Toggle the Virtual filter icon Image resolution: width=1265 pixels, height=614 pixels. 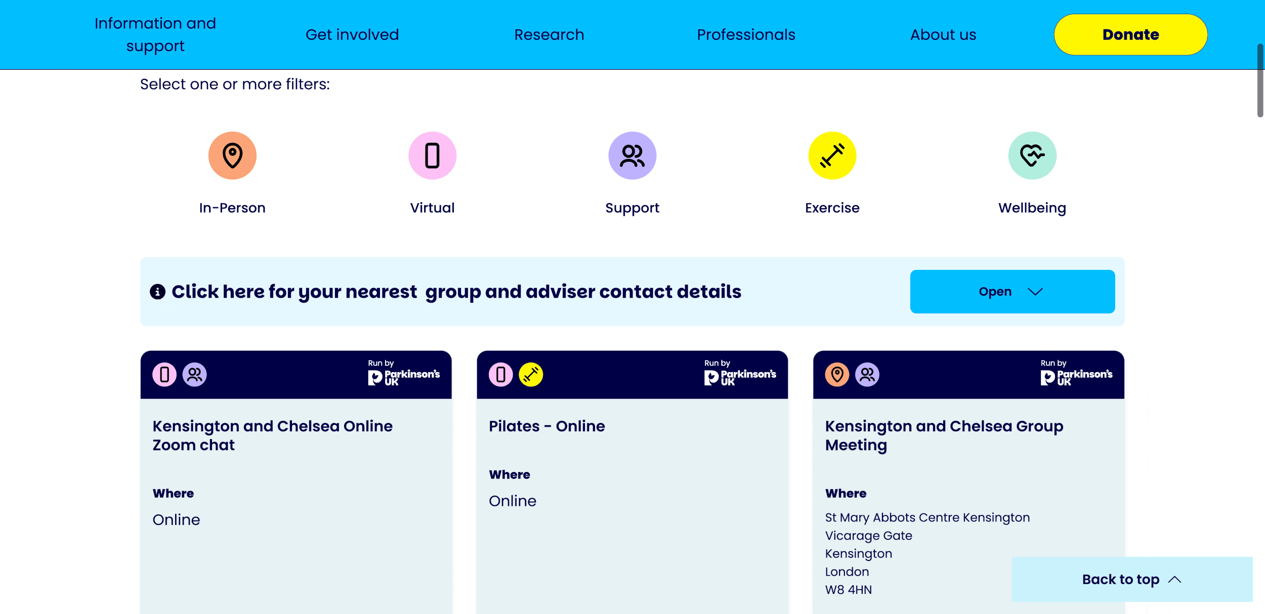click(x=432, y=156)
